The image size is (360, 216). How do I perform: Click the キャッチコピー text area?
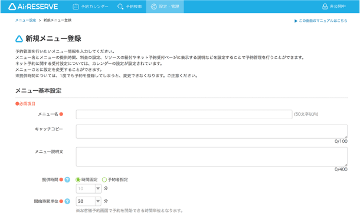(212, 132)
